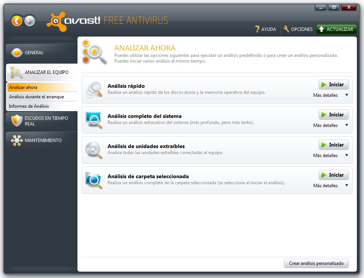Click the Ayuda question mark icon
The image size is (364, 278).
click(257, 29)
